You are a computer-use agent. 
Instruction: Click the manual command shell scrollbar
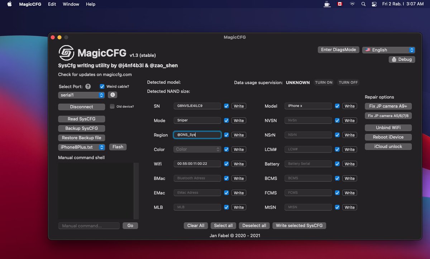[x=136, y=191]
